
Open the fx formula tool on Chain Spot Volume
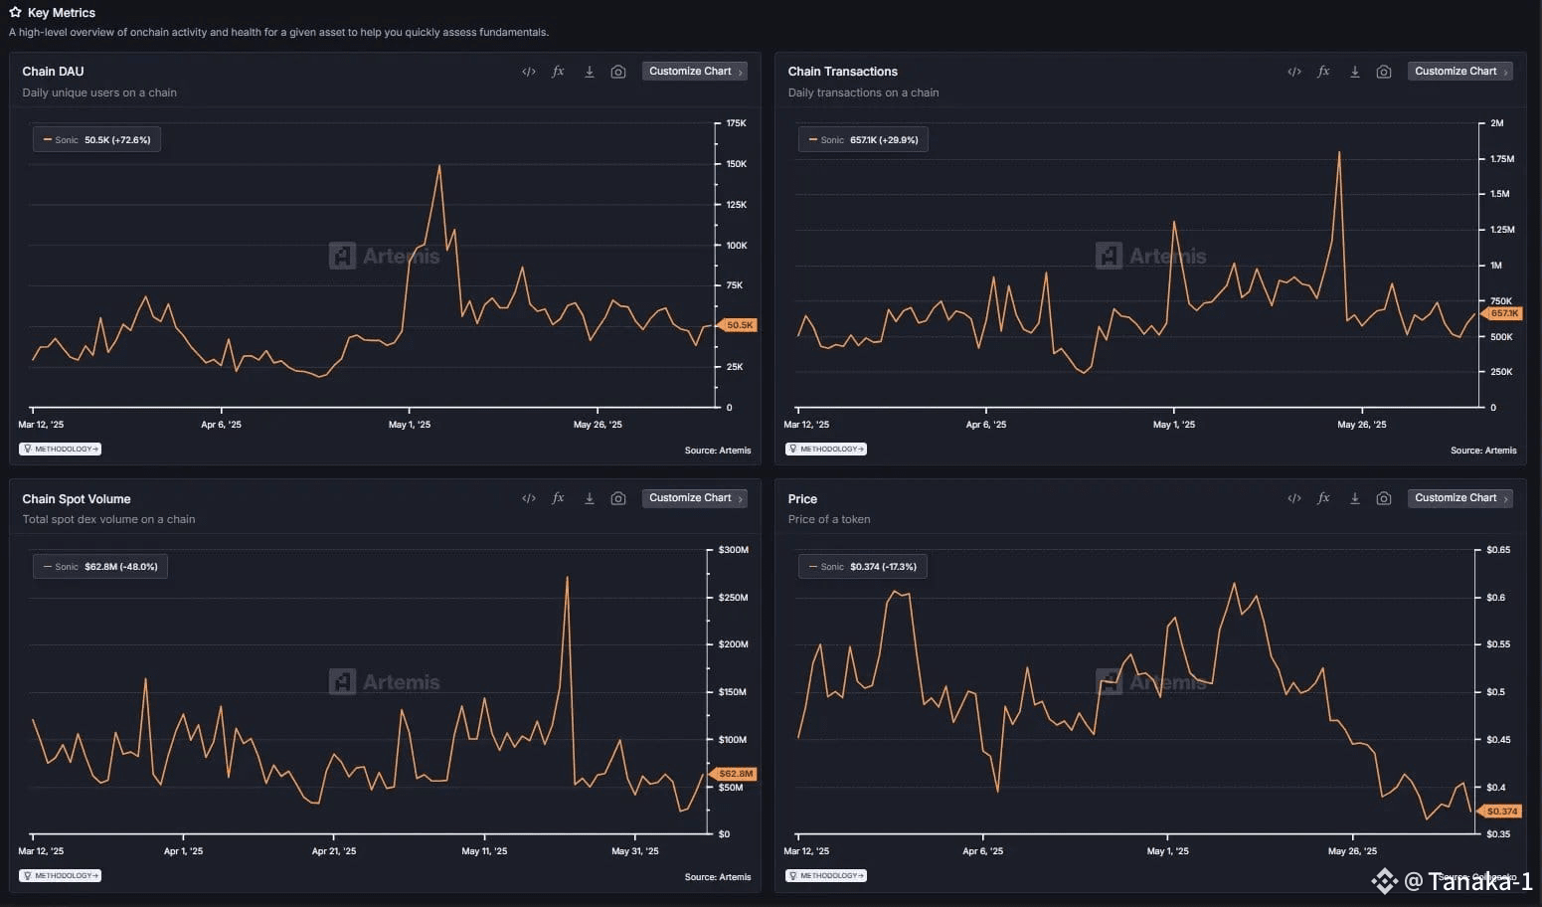(559, 498)
